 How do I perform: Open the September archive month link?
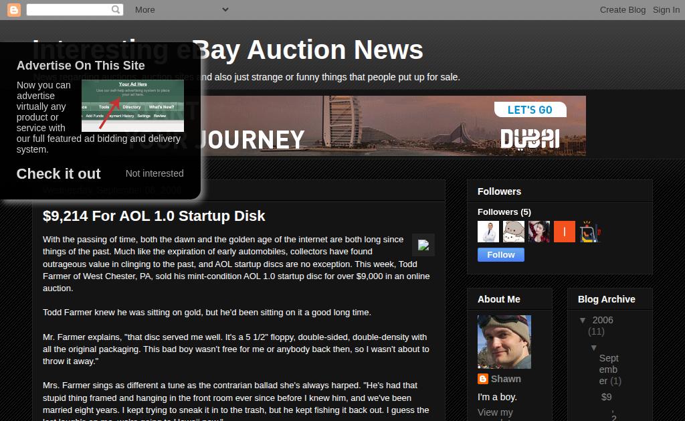click(x=609, y=369)
